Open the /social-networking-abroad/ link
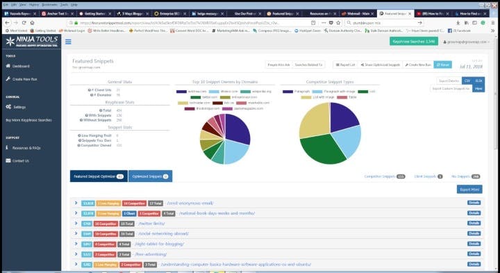This screenshot has height=273, width=500. click(x=163, y=234)
